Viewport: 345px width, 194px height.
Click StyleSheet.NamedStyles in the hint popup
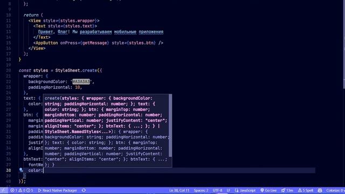coord(72,131)
